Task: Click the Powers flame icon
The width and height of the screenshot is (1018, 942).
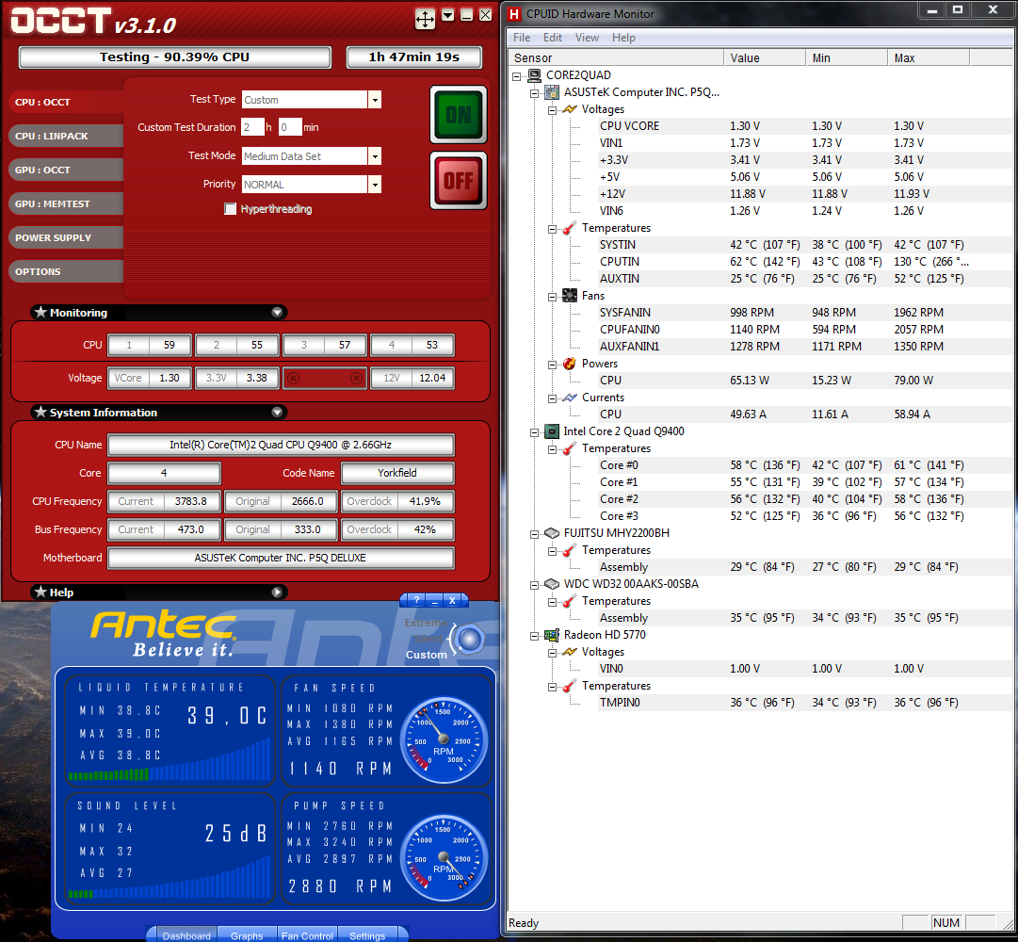Action: (570, 364)
